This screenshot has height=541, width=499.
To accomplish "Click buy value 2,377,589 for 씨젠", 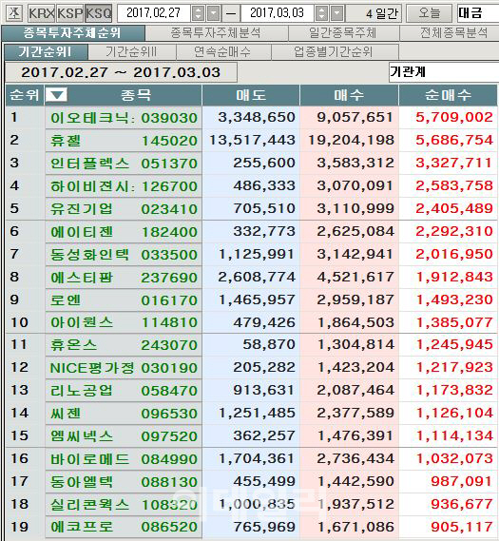I will [x=355, y=413].
